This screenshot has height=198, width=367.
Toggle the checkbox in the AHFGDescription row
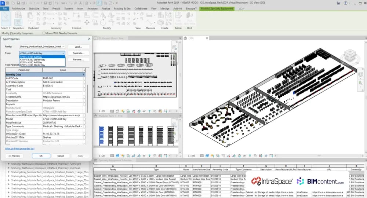pyautogui.click(x=84, y=82)
